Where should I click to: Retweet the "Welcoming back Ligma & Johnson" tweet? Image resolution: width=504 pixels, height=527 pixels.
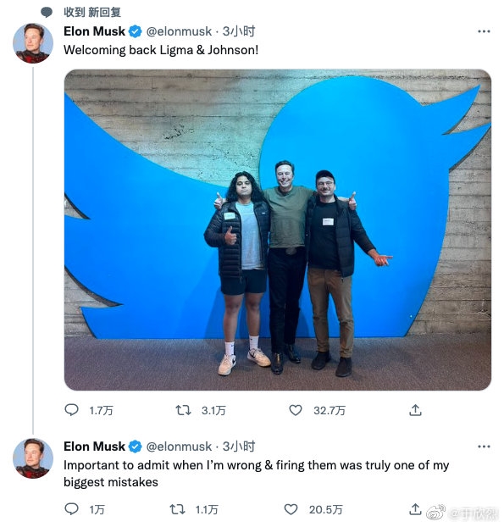[x=183, y=410]
